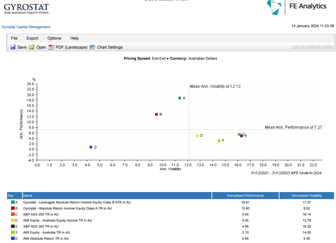Click the Save toolbar label
This screenshot has height=243, width=336.
[x=22, y=47]
